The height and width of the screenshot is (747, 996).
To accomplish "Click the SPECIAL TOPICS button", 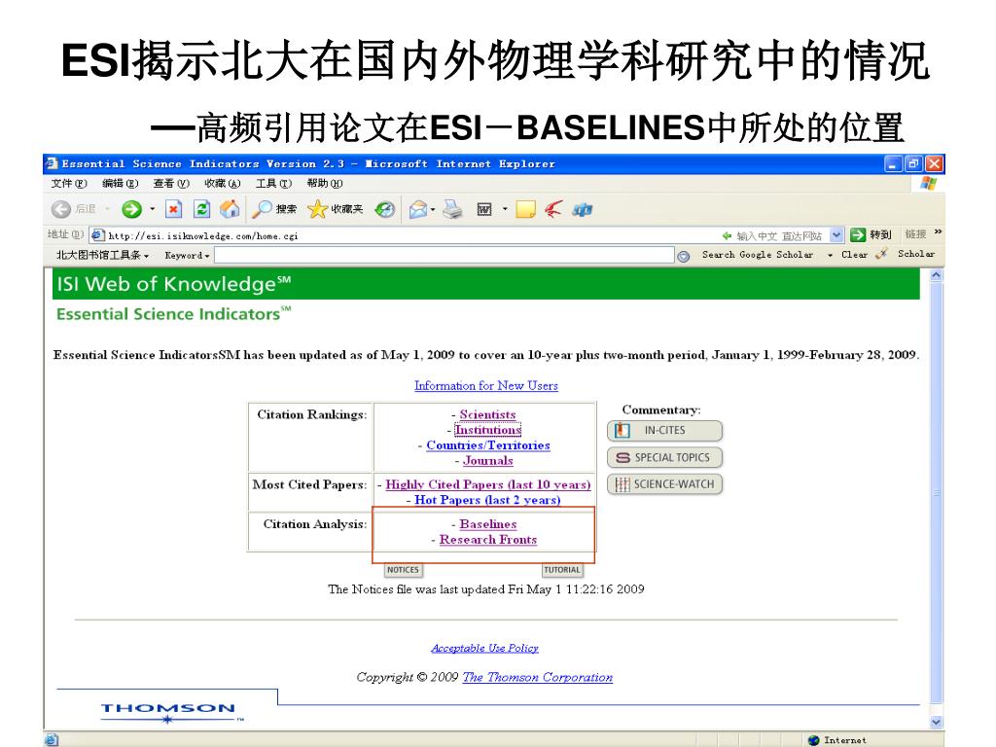I will point(664,457).
